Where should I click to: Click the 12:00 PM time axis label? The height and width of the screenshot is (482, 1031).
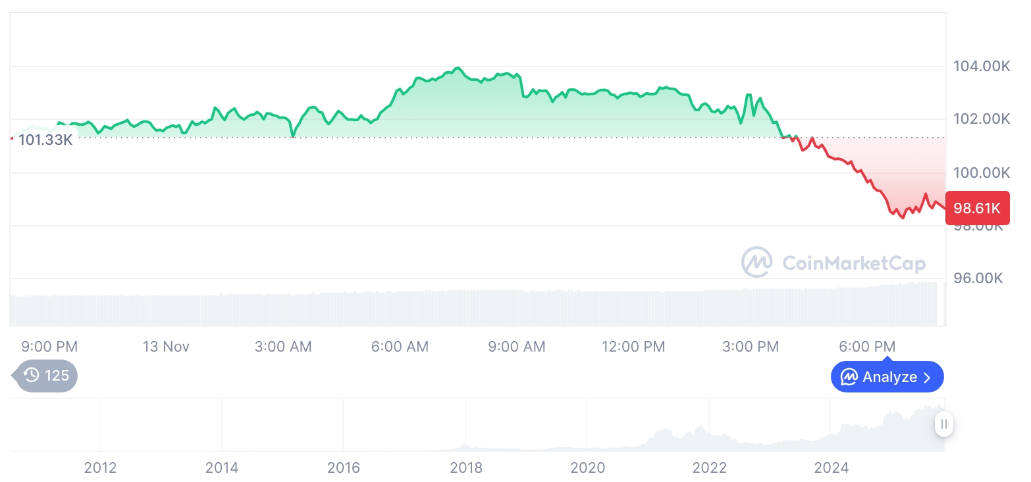click(633, 346)
